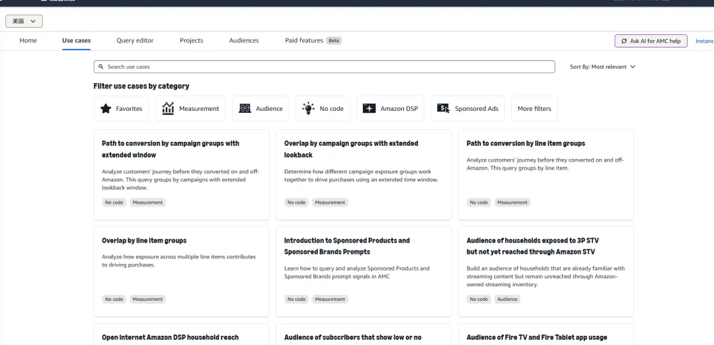Screen dimensions: 714x345
Task: Filter use cases by Sponsored Ads
Action: click(467, 109)
